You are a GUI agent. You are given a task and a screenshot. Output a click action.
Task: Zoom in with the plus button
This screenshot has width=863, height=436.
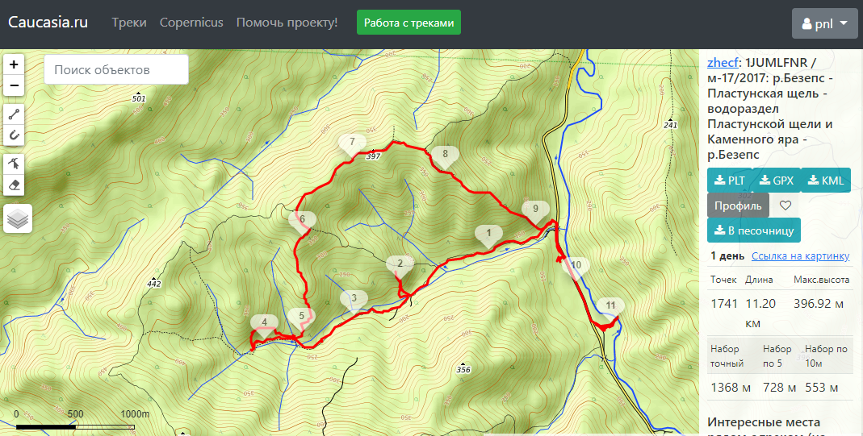14,64
